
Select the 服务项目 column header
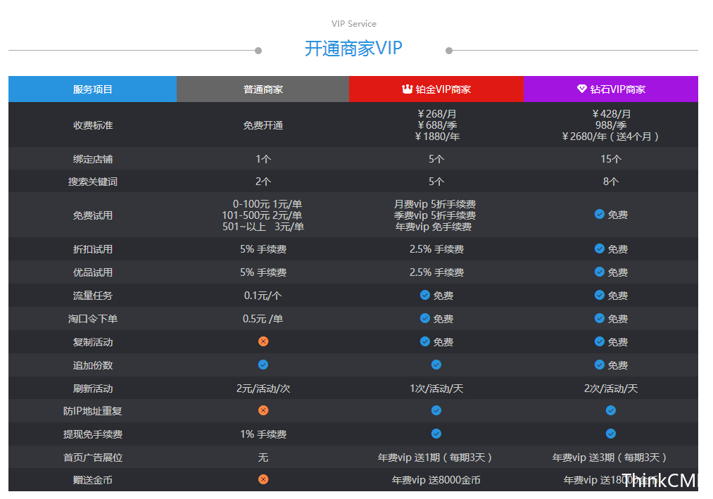(92, 89)
